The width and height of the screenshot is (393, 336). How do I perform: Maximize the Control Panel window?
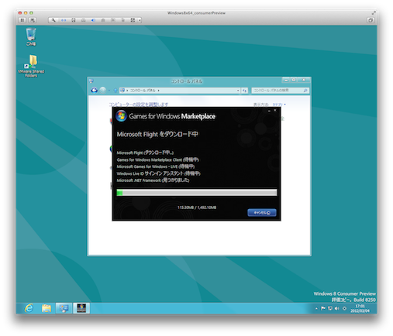pyautogui.click(x=294, y=81)
